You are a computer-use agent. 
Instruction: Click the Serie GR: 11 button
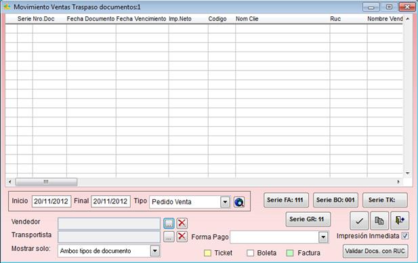coord(308,219)
